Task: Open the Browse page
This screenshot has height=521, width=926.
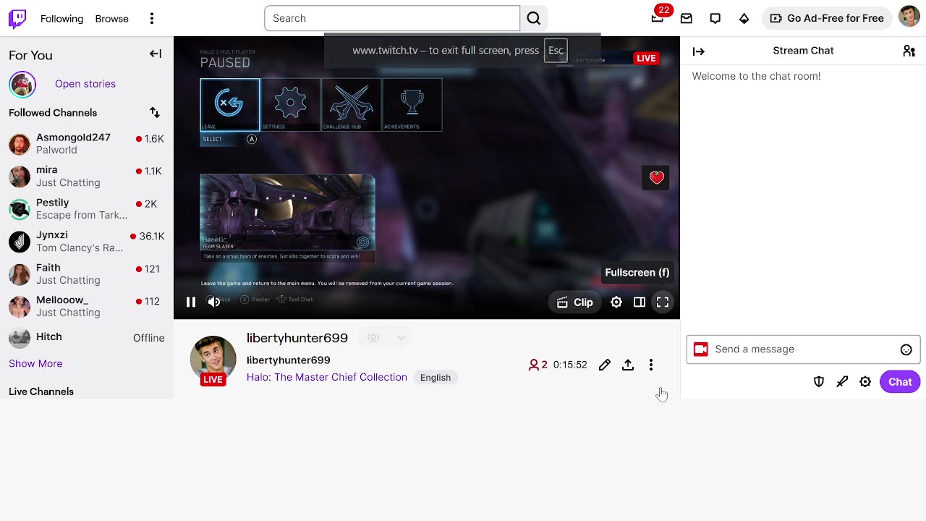Action: (x=111, y=18)
